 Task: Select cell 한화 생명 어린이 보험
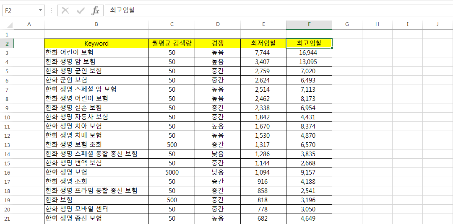[96, 98]
